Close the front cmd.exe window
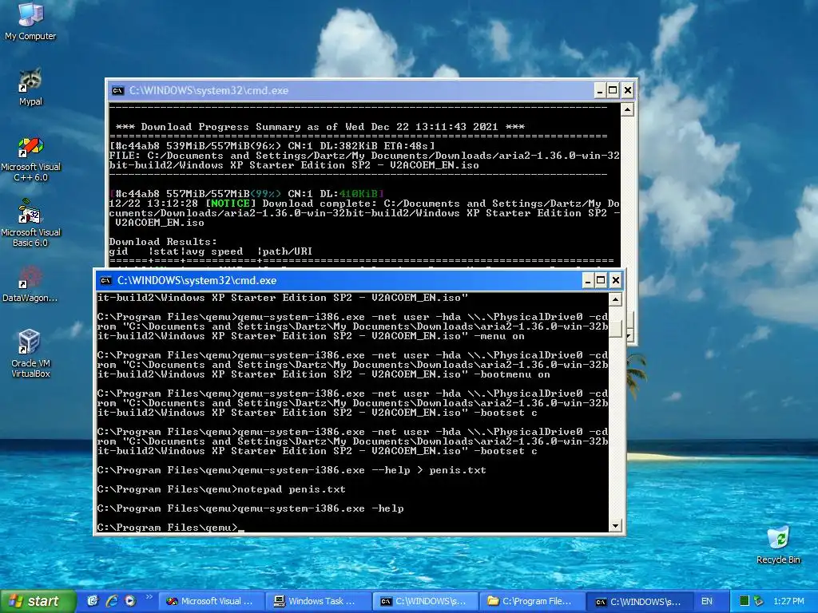This screenshot has width=818, height=613. coord(616,280)
